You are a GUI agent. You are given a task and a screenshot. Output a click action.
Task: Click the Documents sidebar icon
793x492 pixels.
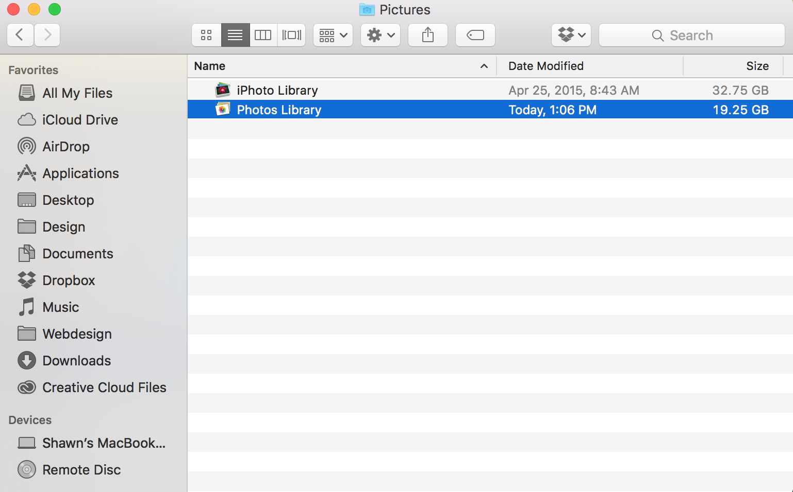[x=27, y=254]
